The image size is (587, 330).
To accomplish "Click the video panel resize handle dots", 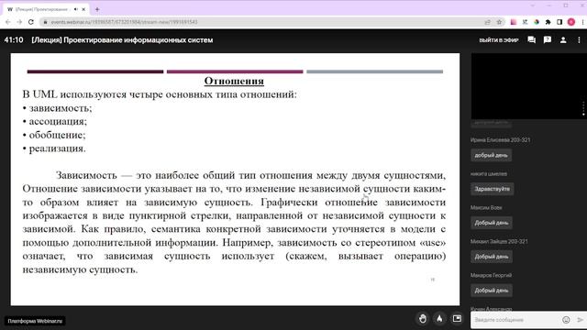I will click(x=583, y=108).
